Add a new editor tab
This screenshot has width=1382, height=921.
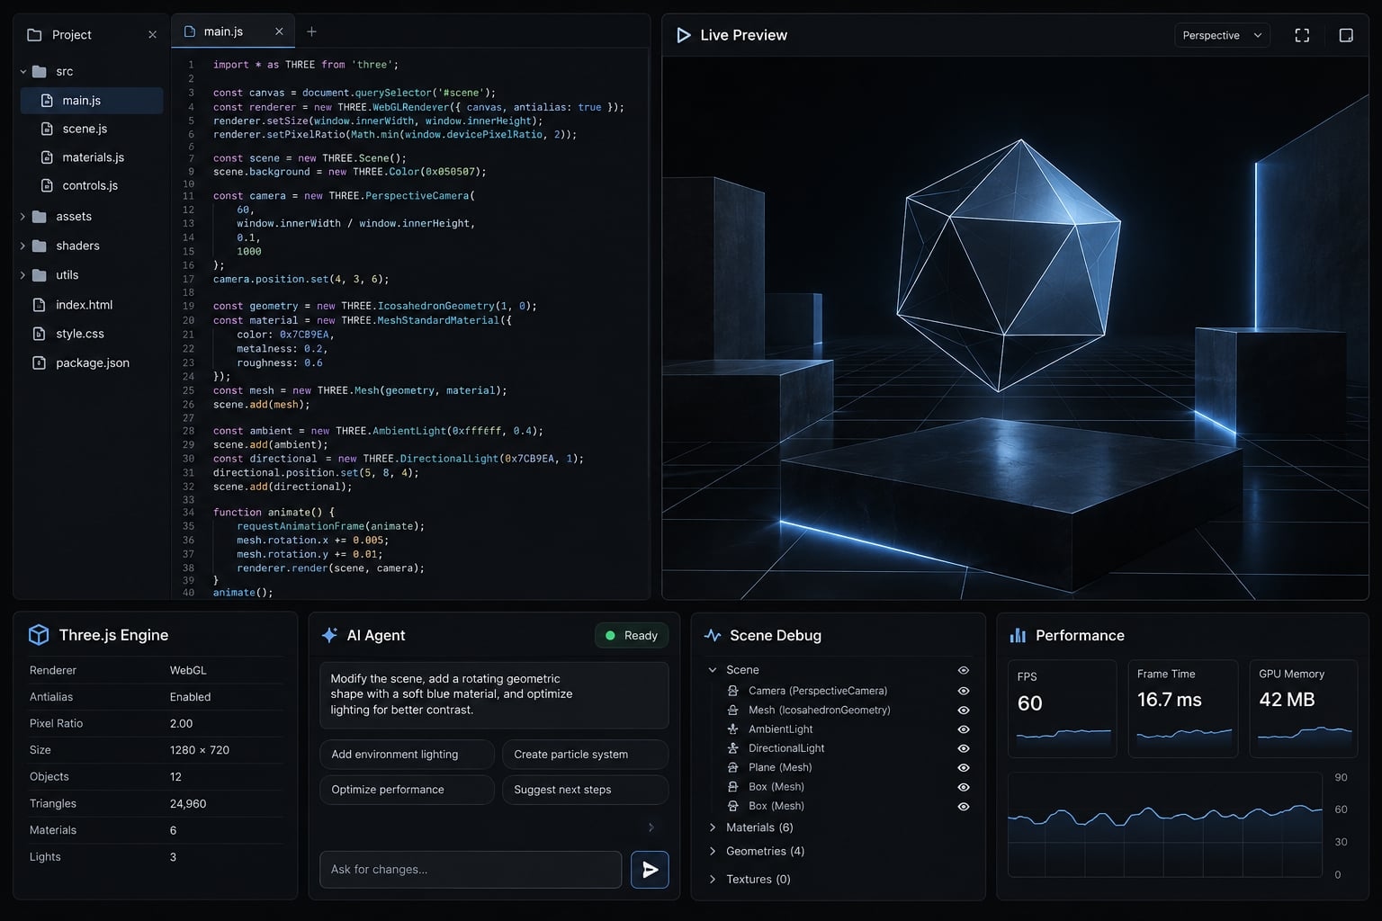point(311,31)
